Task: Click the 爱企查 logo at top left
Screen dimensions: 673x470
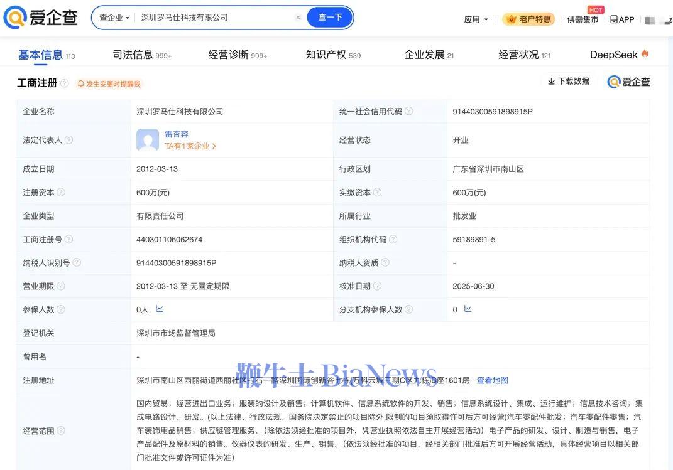Action: point(40,18)
